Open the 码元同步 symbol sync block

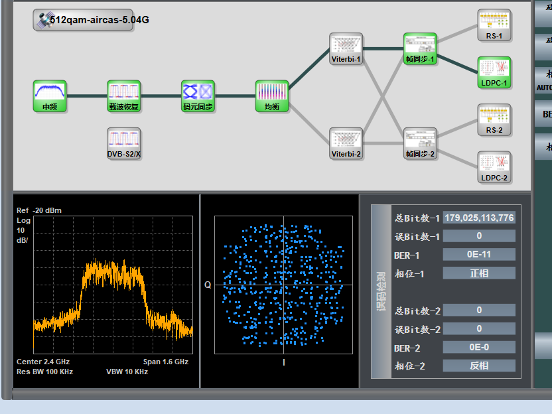pos(198,96)
